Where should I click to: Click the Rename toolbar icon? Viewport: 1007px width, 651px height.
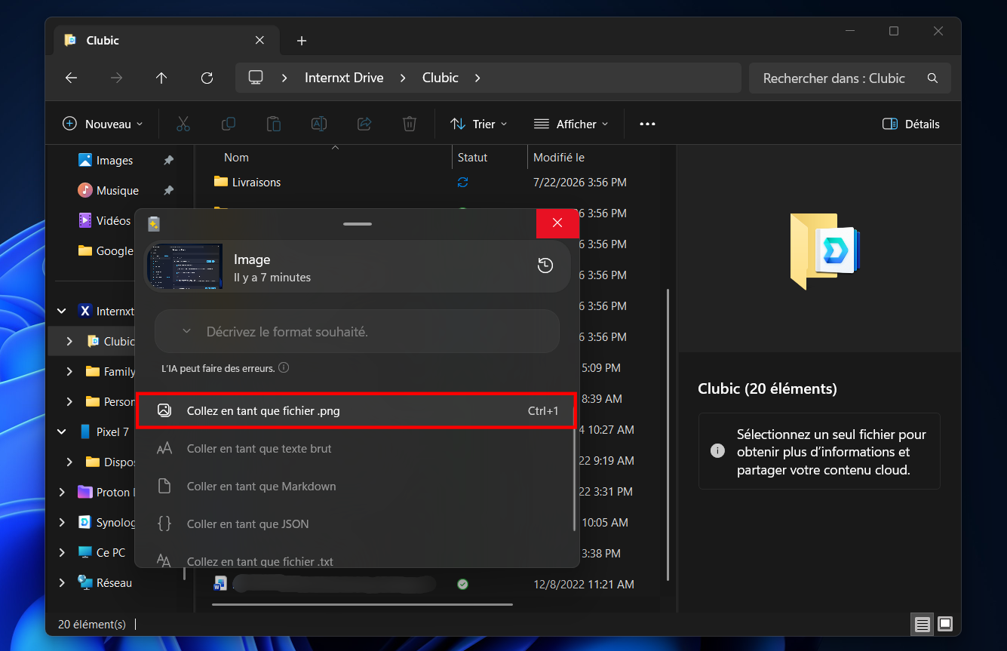(x=319, y=124)
